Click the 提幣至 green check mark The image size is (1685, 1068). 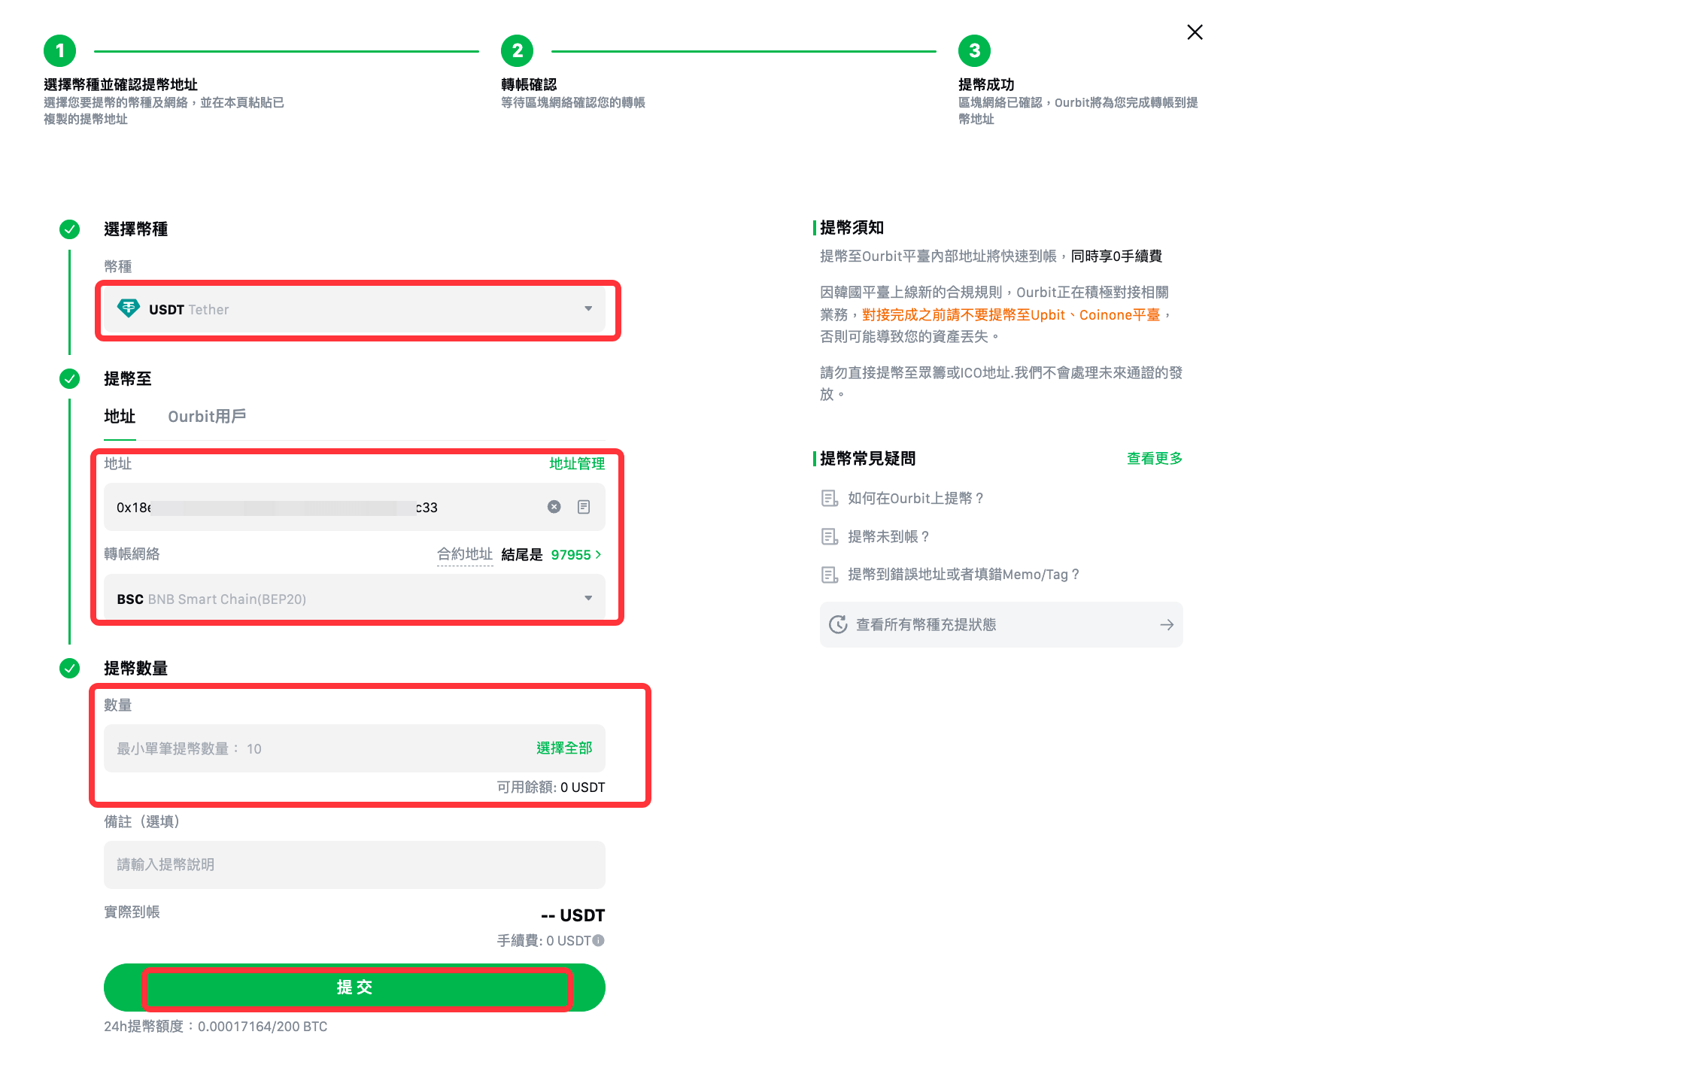click(x=69, y=378)
